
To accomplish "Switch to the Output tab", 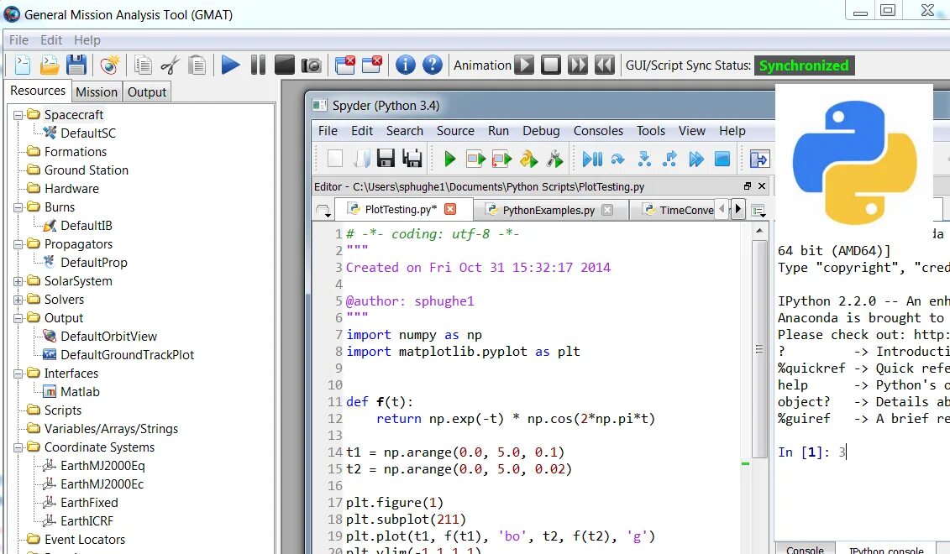I will (147, 92).
